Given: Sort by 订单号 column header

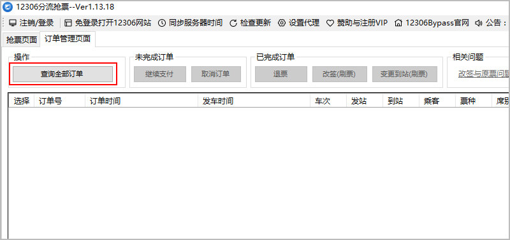Looking at the screenshot, I should click(59, 101).
